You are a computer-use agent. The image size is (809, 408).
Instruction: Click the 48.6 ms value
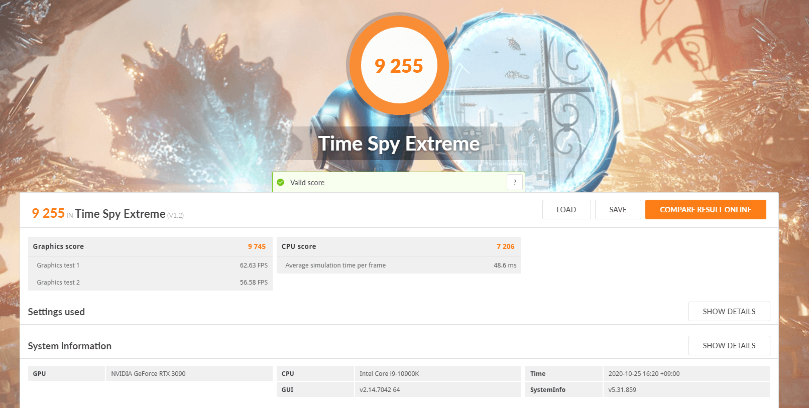pyautogui.click(x=505, y=265)
